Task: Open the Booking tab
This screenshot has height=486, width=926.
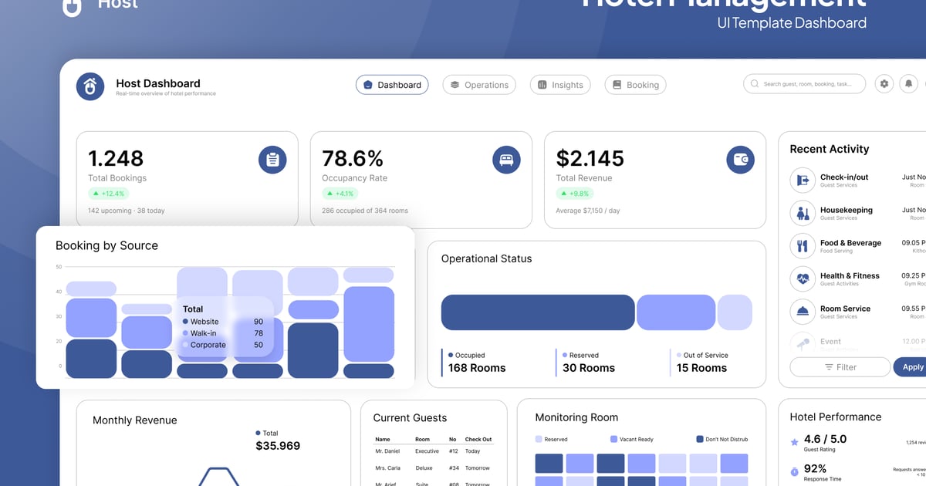Action: pyautogui.click(x=635, y=85)
